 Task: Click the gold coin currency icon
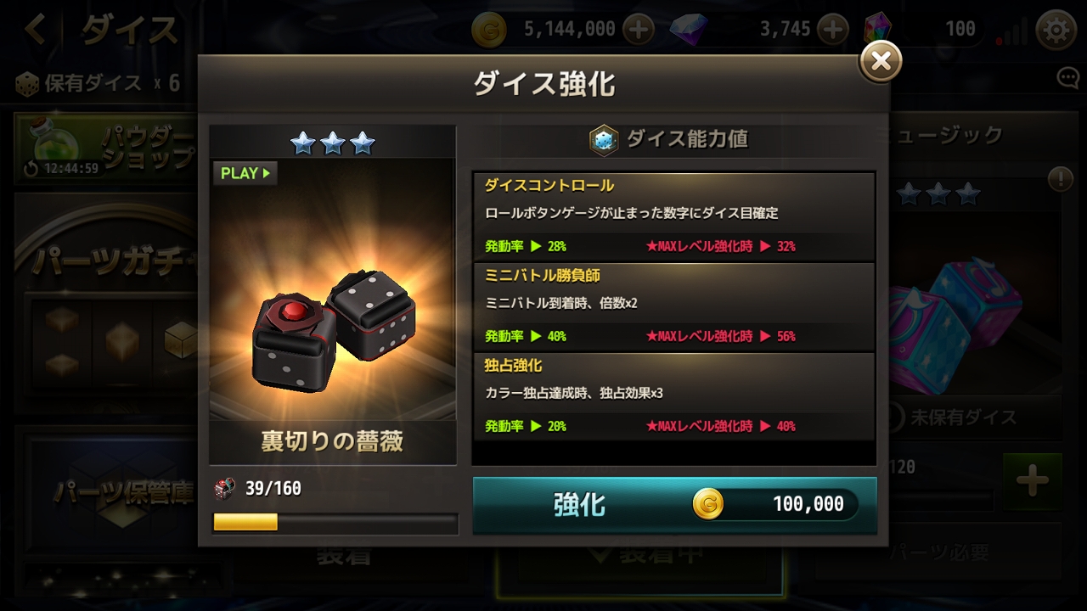pyautogui.click(x=489, y=30)
